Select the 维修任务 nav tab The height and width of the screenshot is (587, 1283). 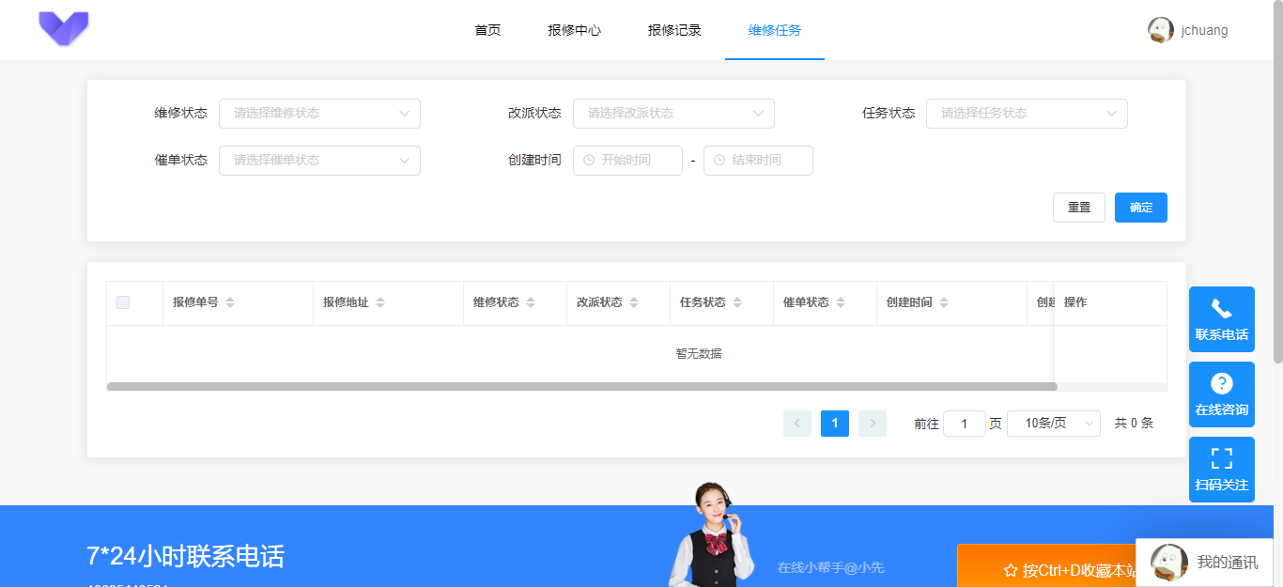tap(775, 30)
